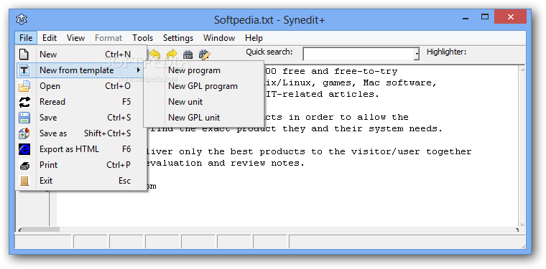Open the View menu
546x269 pixels.
pos(75,38)
